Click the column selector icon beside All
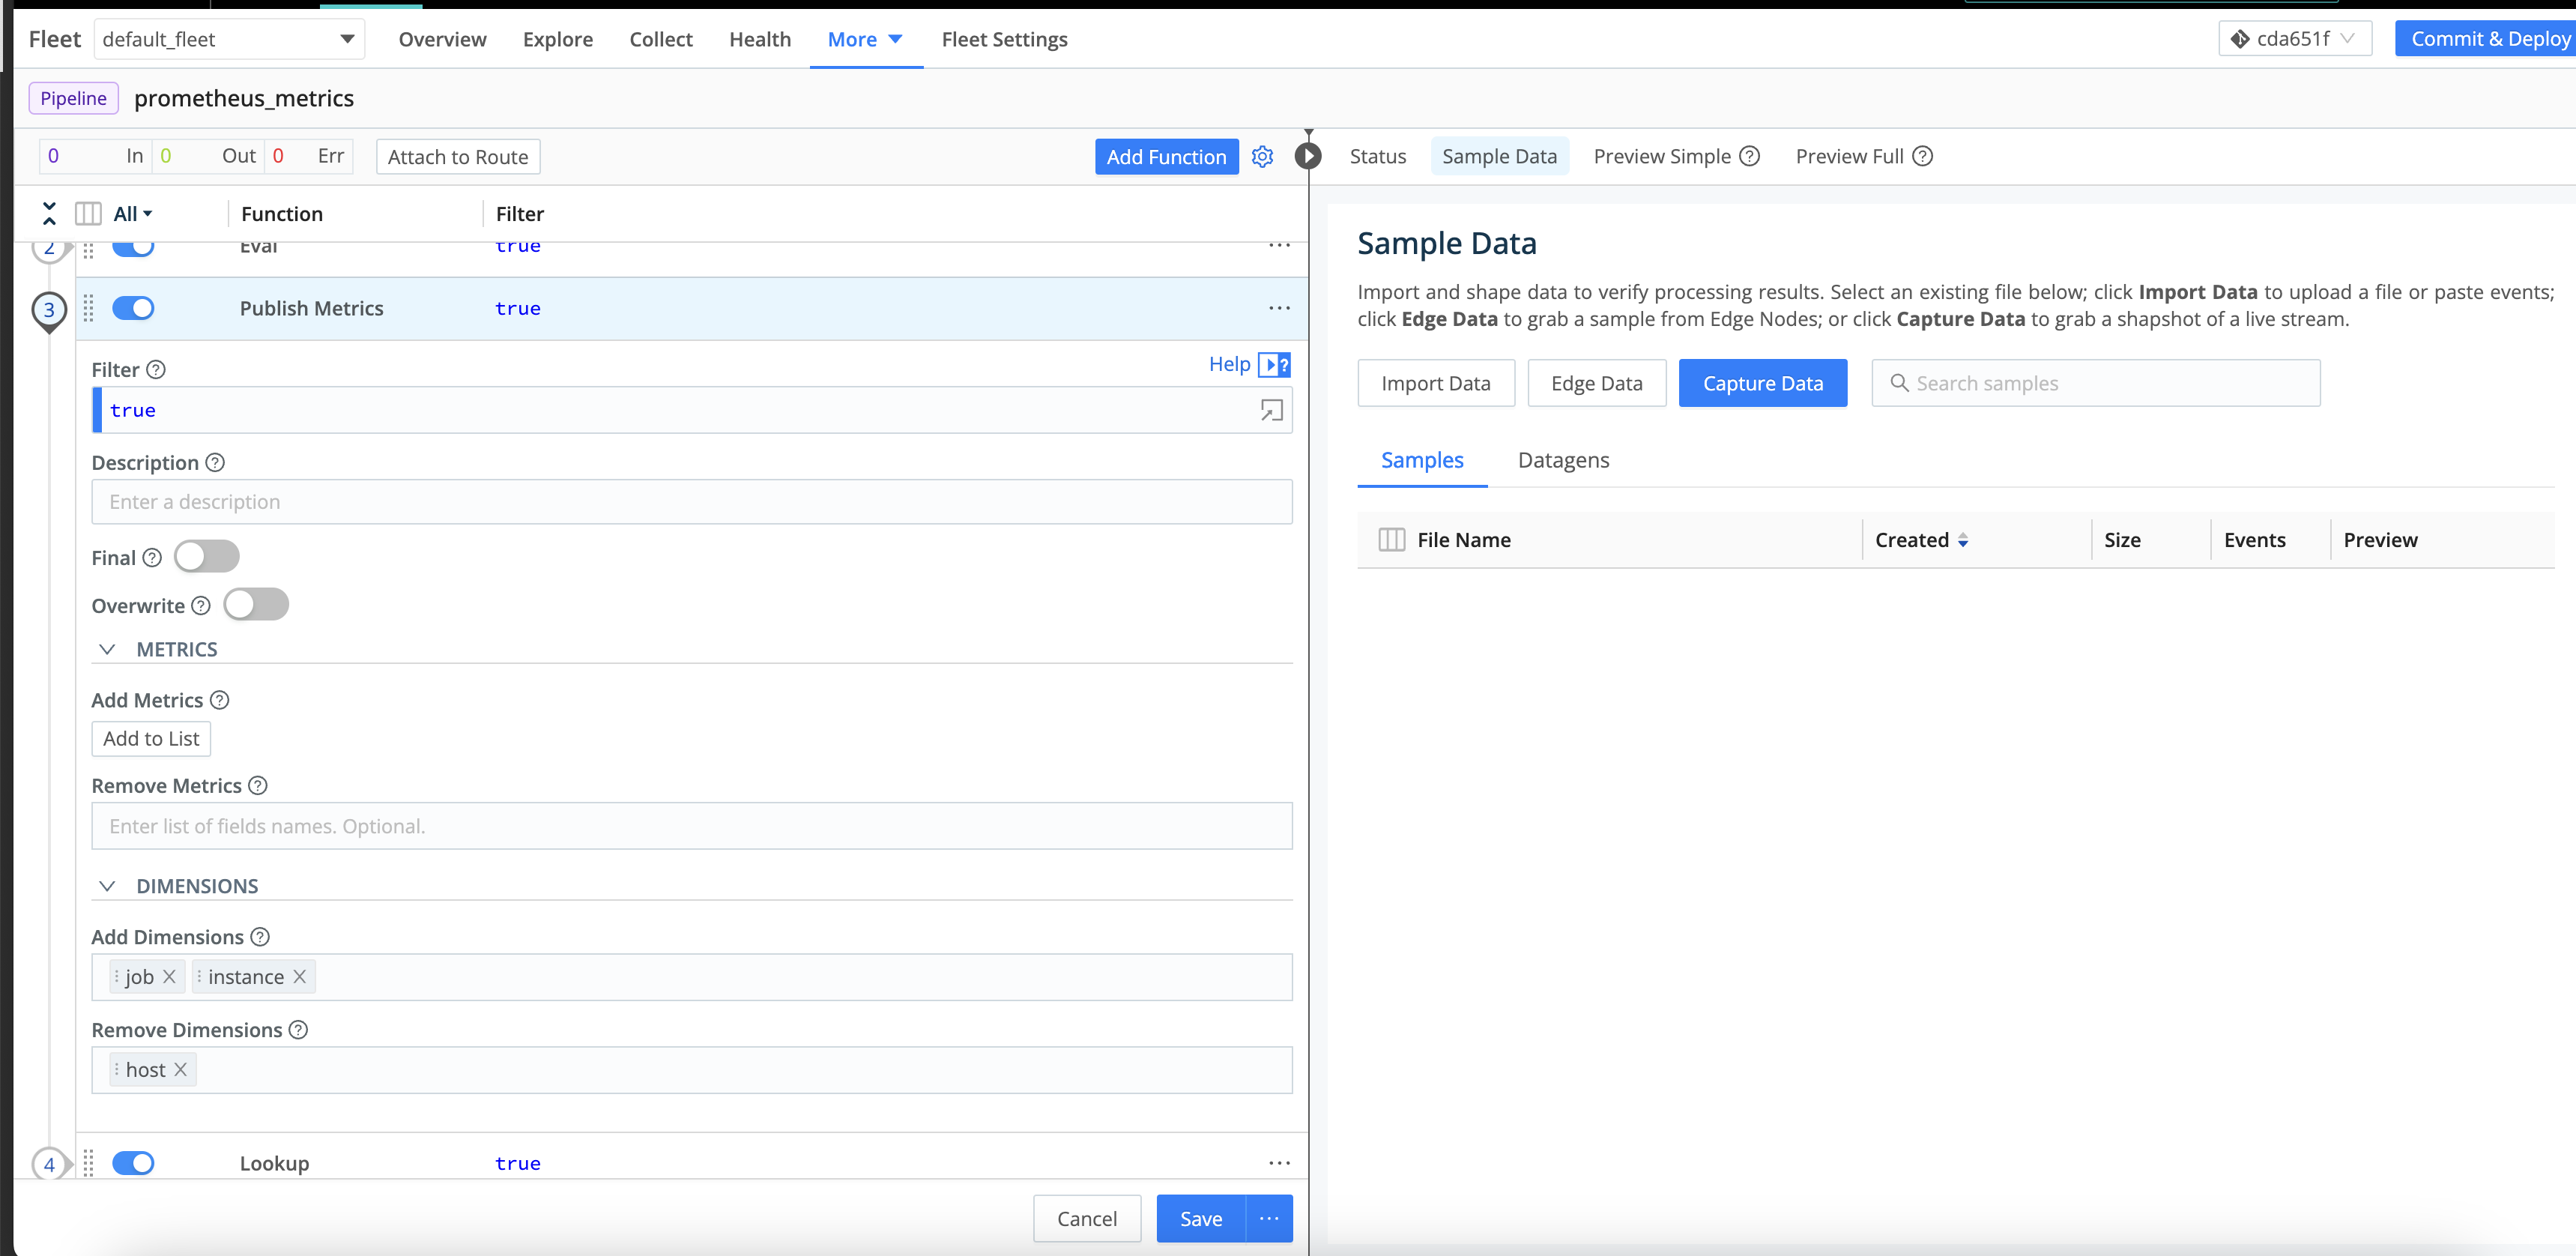The width and height of the screenshot is (2576, 1256). tap(88, 212)
